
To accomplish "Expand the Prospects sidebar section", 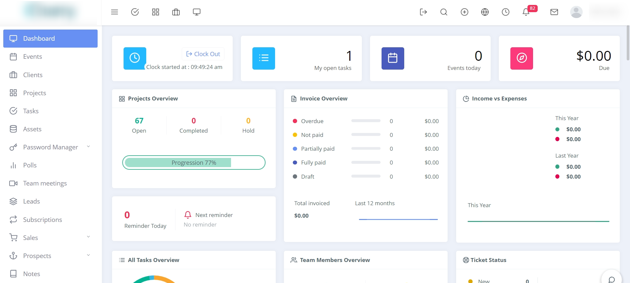I will [50, 256].
